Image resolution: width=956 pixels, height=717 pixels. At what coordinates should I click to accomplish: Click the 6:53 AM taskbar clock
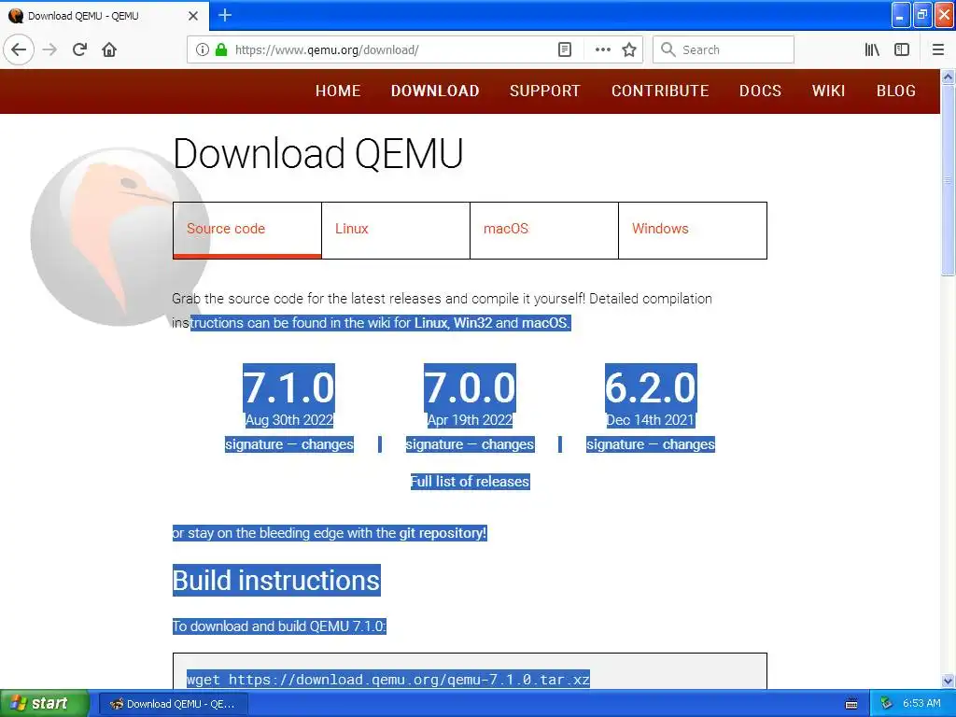pyautogui.click(x=921, y=704)
